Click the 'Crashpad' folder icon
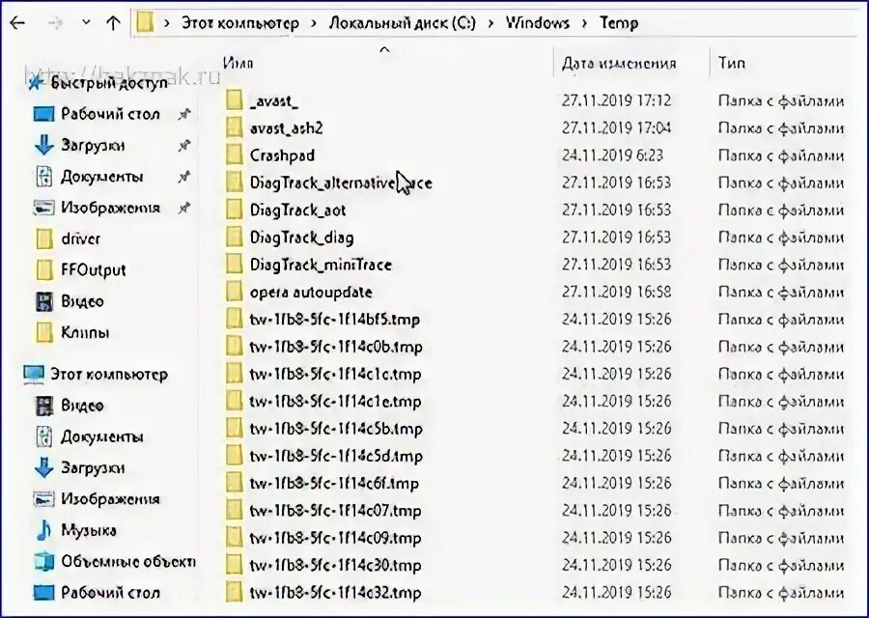 pyautogui.click(x=235, y=155)
